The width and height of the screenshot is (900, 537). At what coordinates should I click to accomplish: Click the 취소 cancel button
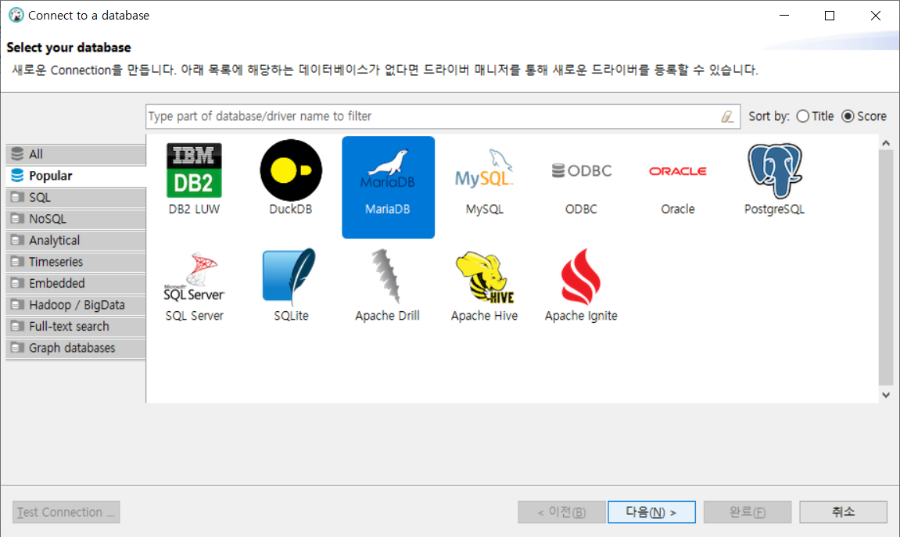pyautogui.click(x=843, y=512)
